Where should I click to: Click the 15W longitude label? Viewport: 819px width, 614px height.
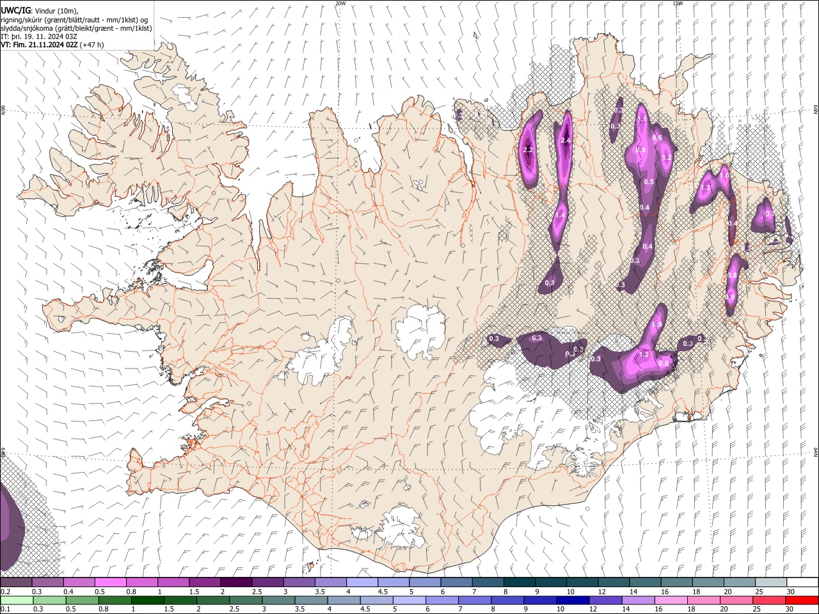[x=678, y=3]
